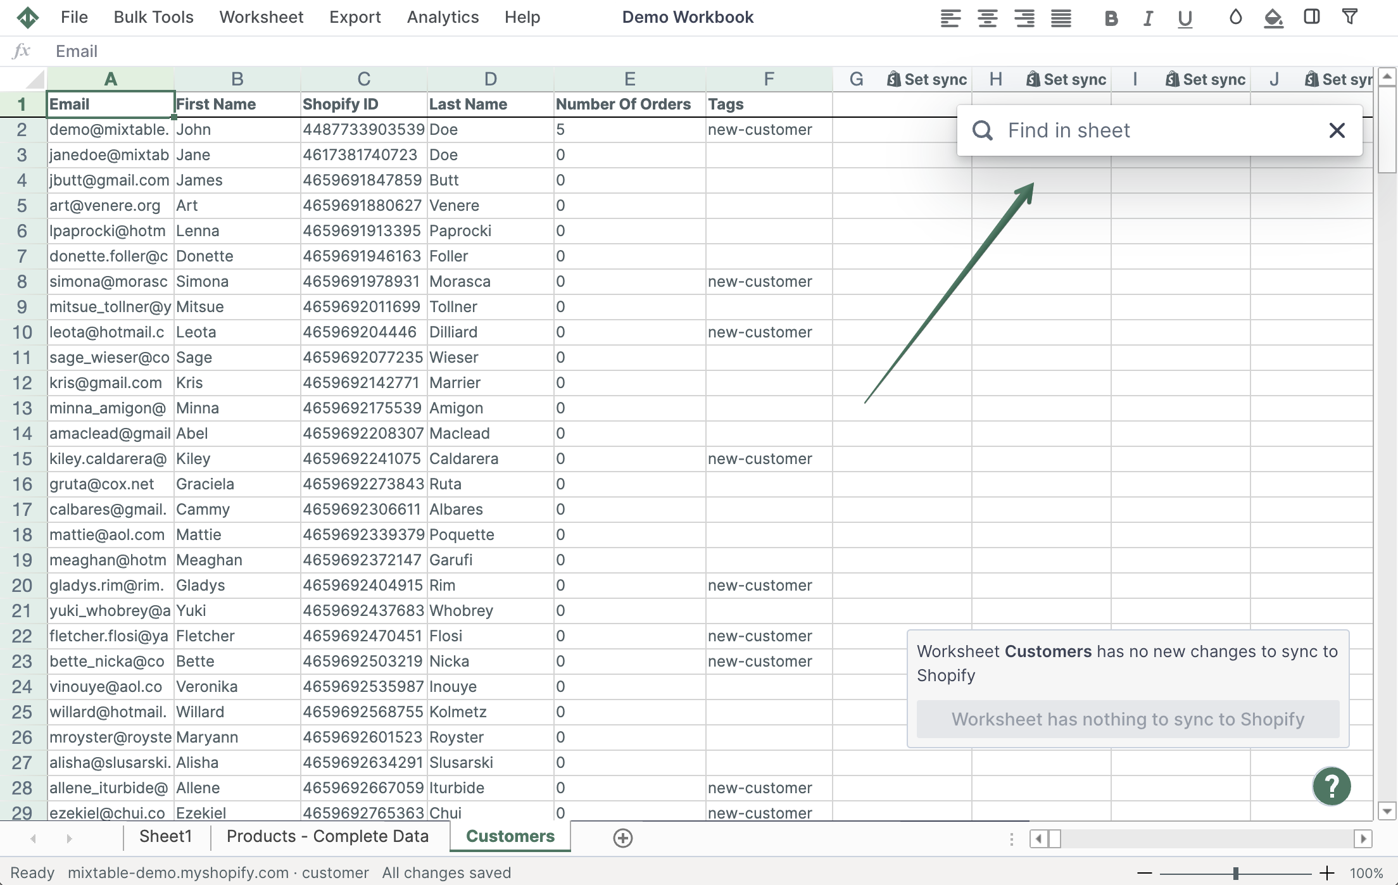Image resolution: width=1398 pixels, height=885 pixels.
Task: Click the fx formula icon
Action: [x=22, y=51]
